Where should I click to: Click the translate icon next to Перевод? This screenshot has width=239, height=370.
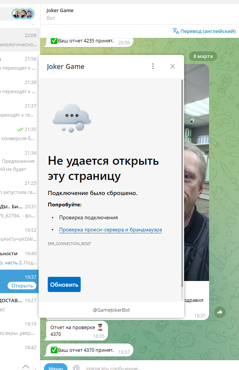176,31
